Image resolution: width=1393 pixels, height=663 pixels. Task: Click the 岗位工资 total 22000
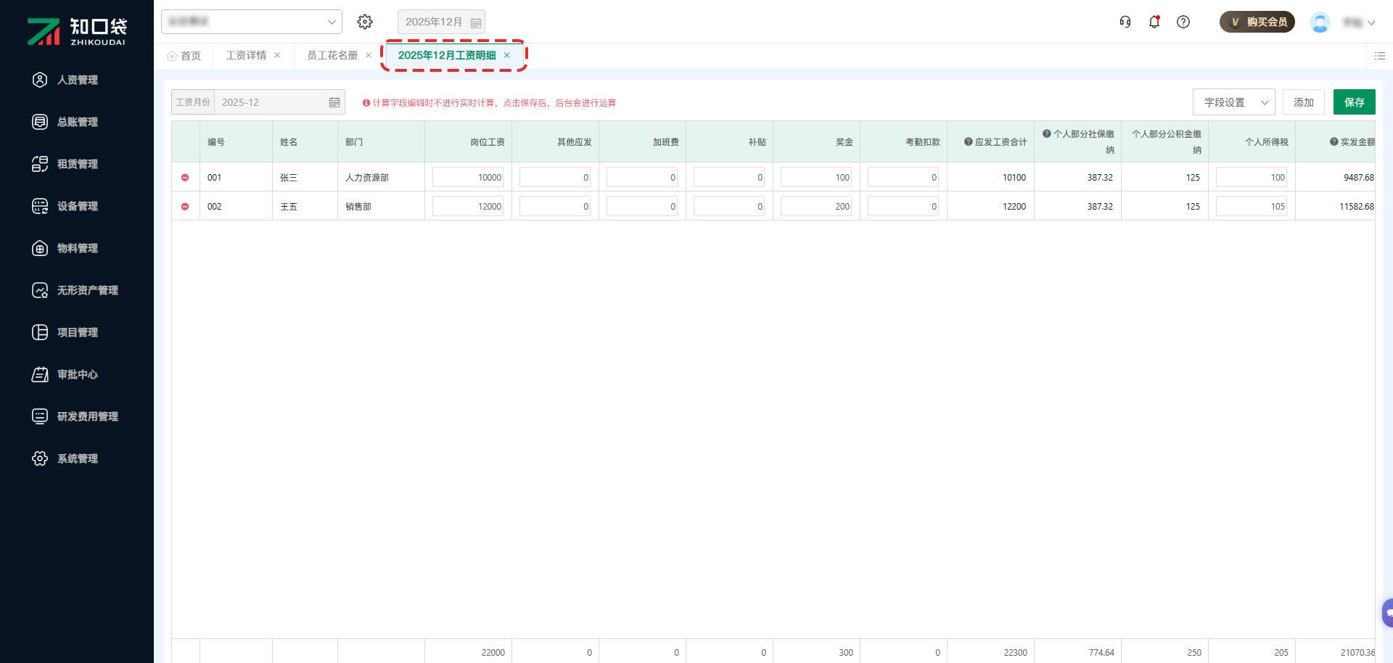click(493, 653)
